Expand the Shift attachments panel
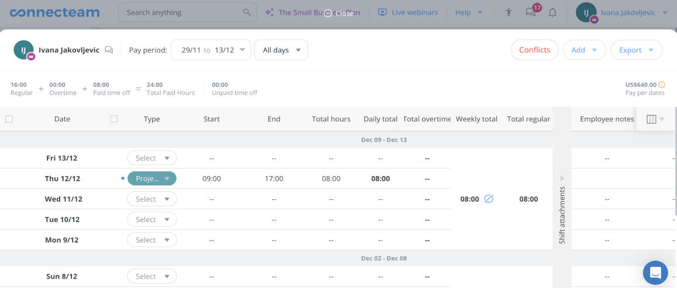This screenshot has height=288, width=677. pyautogui.click(x=562, y=178)
